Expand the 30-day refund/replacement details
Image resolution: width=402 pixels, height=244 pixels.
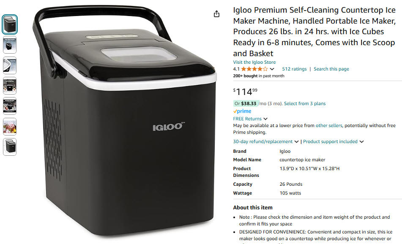[265, 141]
